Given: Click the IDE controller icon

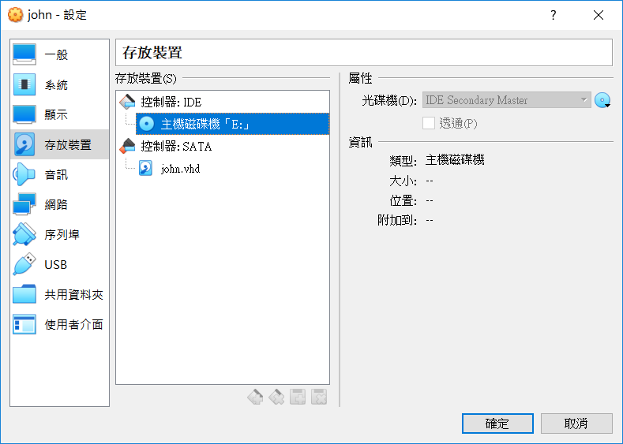Looking at the screenshot, I should 127,102.
